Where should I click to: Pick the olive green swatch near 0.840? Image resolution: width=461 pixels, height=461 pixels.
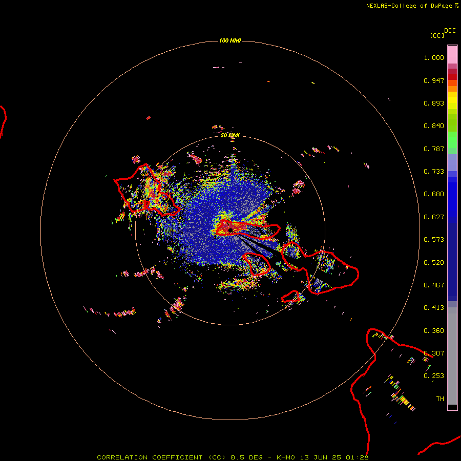pos(452,122)
